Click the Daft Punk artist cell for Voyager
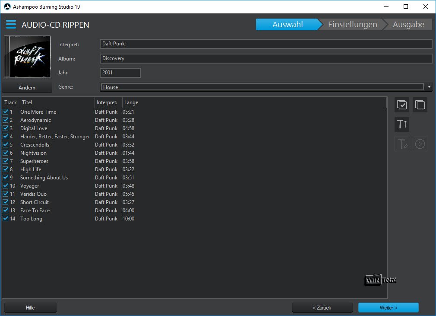 click(106, 186)
